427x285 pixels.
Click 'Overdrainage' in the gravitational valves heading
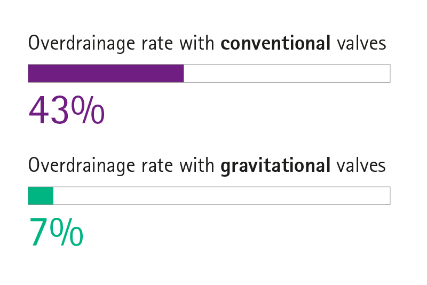pyautogui.click(x=82, y=166)
